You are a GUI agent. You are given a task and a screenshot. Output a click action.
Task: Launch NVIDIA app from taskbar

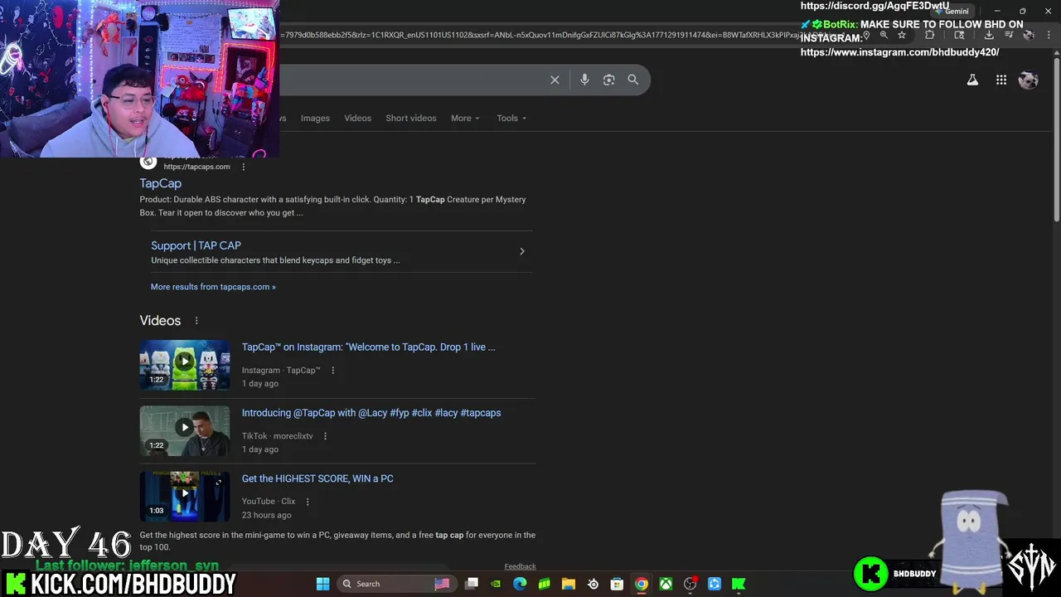coord(496,584)
